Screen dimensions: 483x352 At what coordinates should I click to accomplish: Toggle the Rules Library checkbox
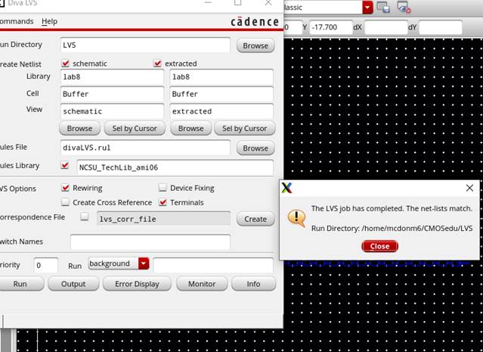tap(65, 165)
